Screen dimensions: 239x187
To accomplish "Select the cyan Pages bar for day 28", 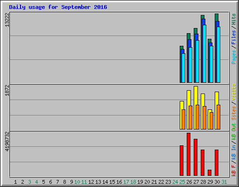I will (204, 54).
